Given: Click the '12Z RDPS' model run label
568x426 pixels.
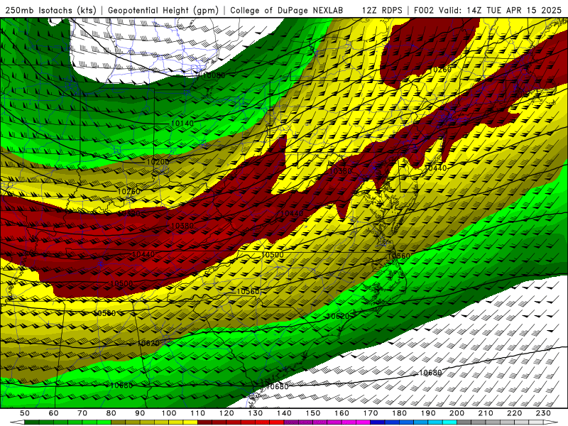Looking at the screenshot, I should pos(382,11).
